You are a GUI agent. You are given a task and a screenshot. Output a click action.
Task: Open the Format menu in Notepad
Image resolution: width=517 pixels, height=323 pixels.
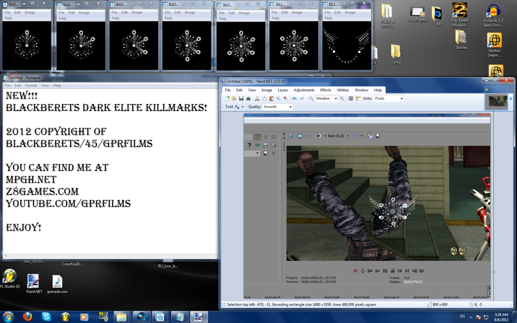[31, 86]
